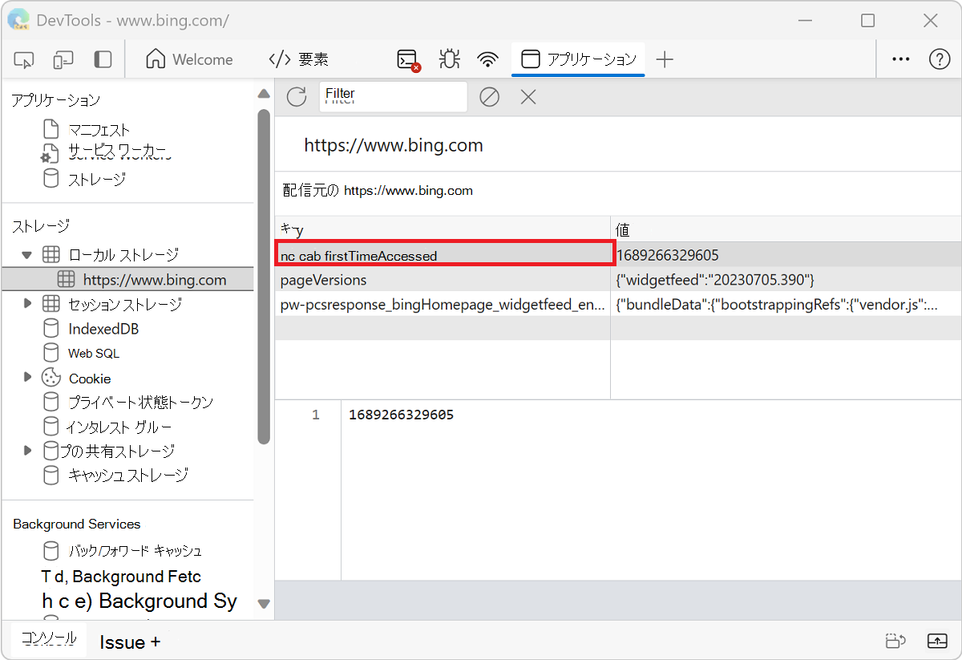Image resolution: width=962 pixels, height=660 pixels.
Task: Open DevTools help with the ? icon
Action: (940, 59)
